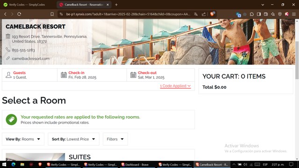The image size is (299, 168).
Task: Reload the Camelback Resort page
Action: point(19,14)
